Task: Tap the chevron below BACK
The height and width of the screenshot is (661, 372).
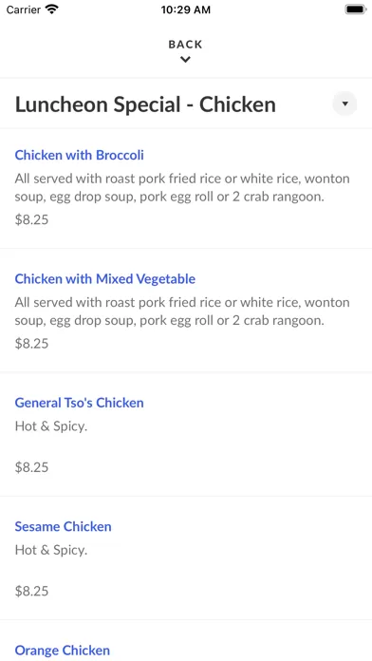Action: pyautogui.click(x=185, y=60)
